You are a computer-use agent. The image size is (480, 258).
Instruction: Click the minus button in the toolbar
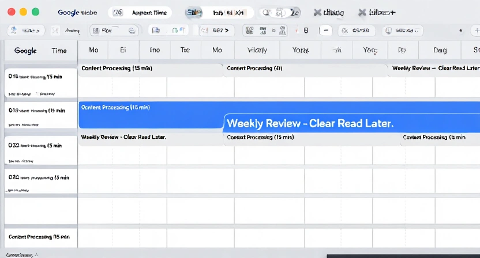coord(325,31)
